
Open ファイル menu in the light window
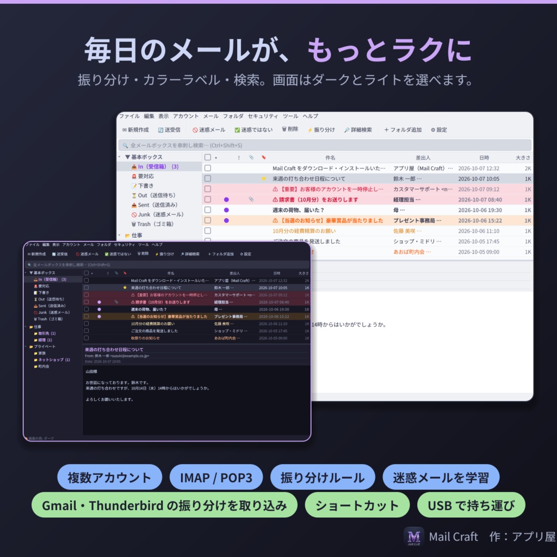pos(129,116)
